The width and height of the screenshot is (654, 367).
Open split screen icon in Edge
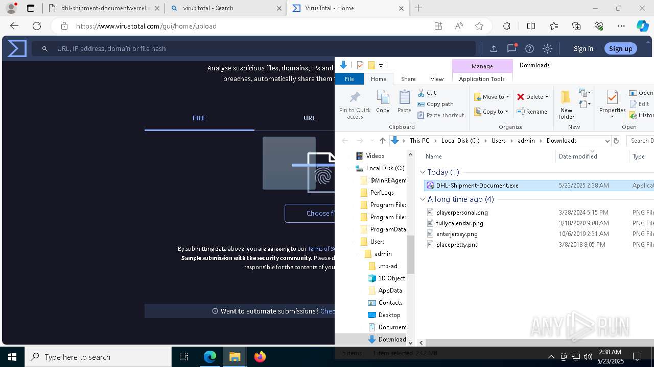pyautogui.click(x=531, y=26)
